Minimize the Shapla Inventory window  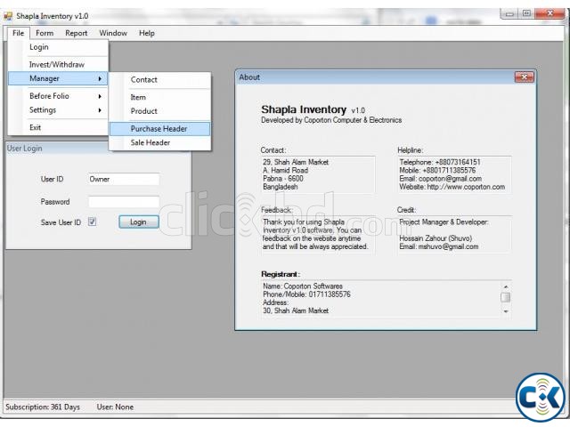pos(509,14)
